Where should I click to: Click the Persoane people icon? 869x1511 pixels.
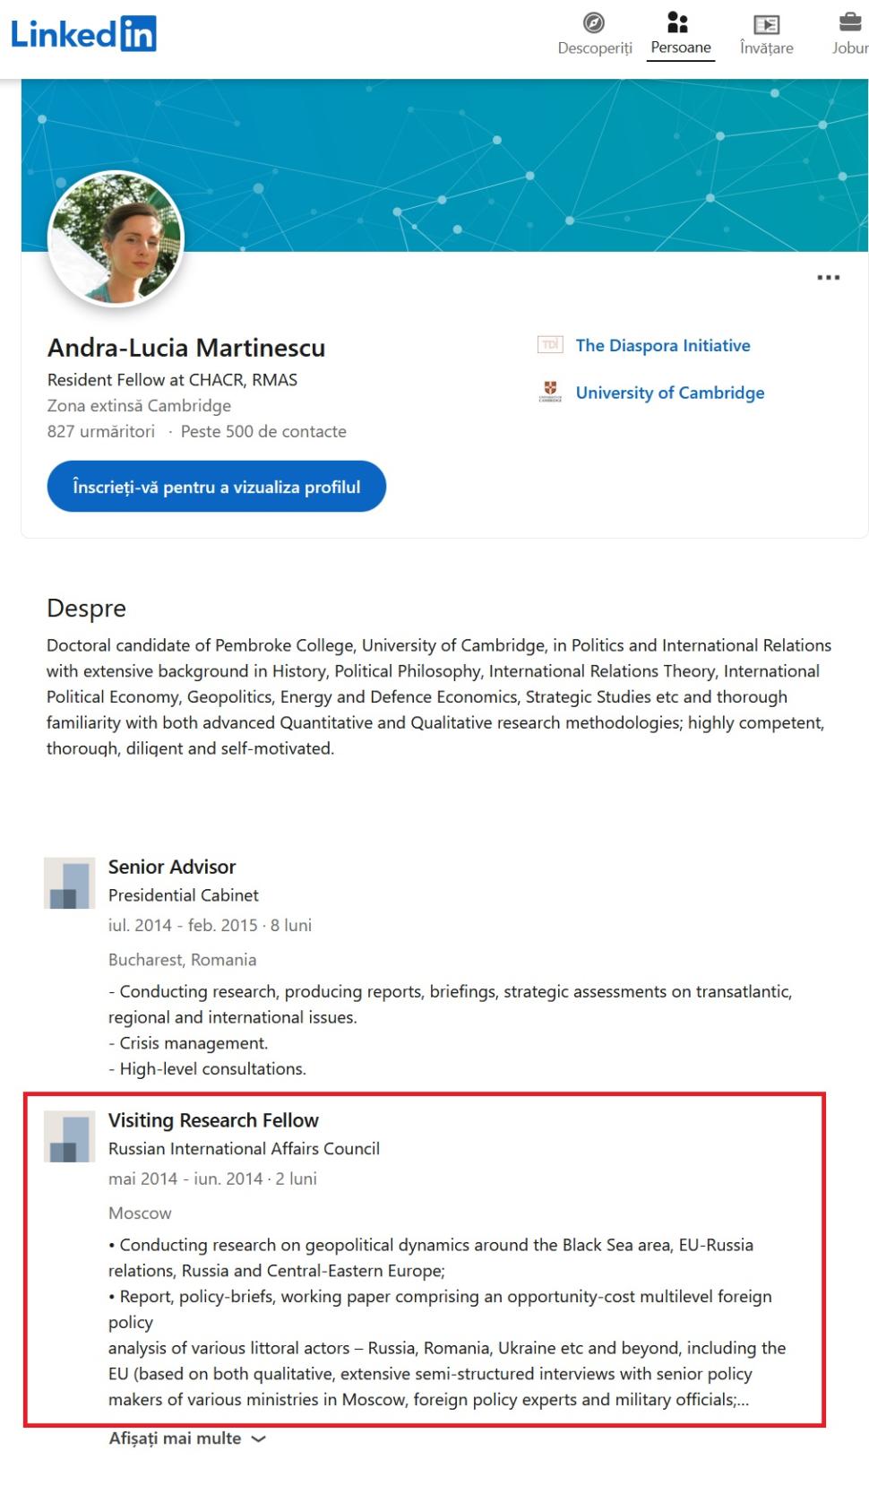click(678, 22)
